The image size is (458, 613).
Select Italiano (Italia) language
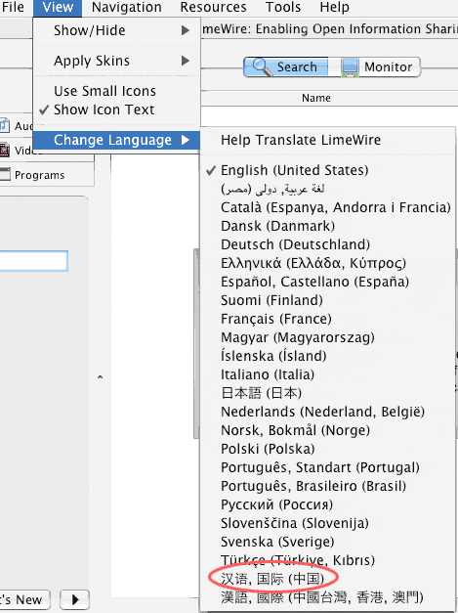click(327, 374)
